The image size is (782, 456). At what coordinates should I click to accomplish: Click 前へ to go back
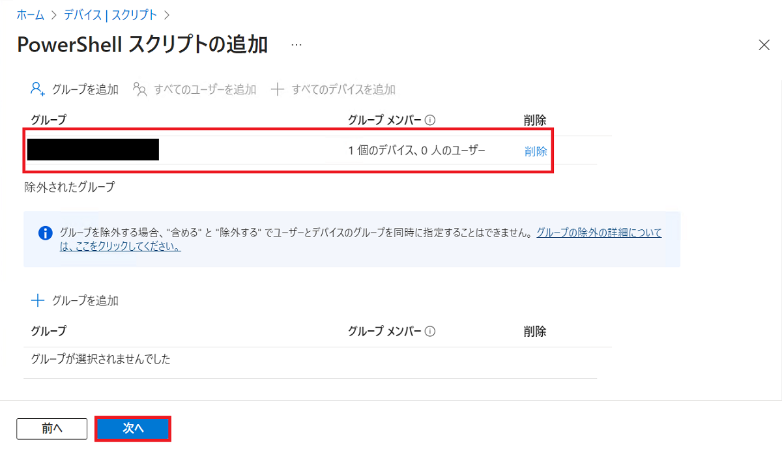click(51, 429)
